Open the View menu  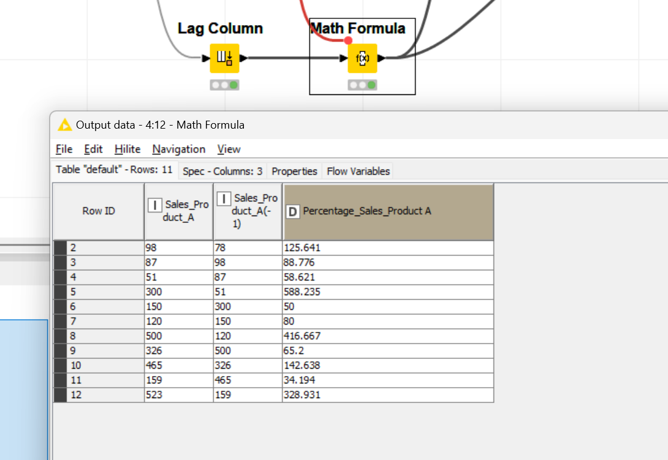coord(229,149)
